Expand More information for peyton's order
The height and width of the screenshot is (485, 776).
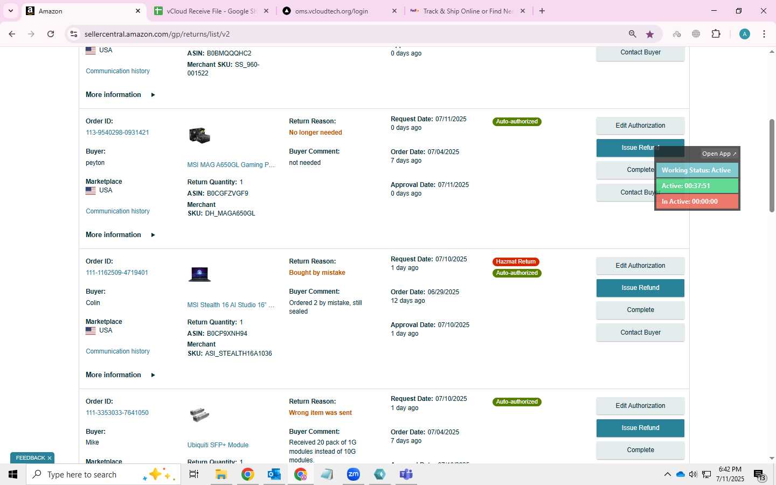click(x=120, y=235)
